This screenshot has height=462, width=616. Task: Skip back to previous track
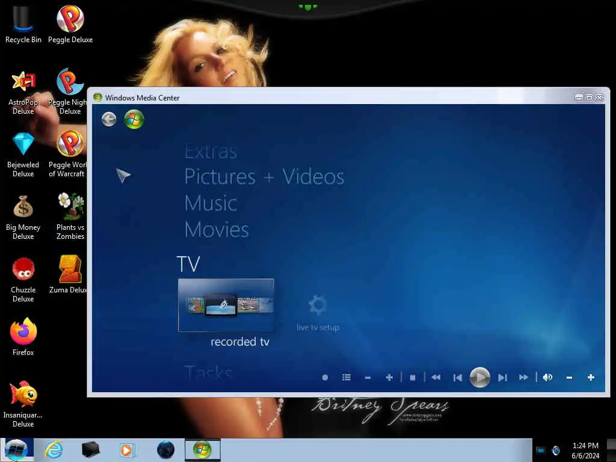[x=458, y=378]
